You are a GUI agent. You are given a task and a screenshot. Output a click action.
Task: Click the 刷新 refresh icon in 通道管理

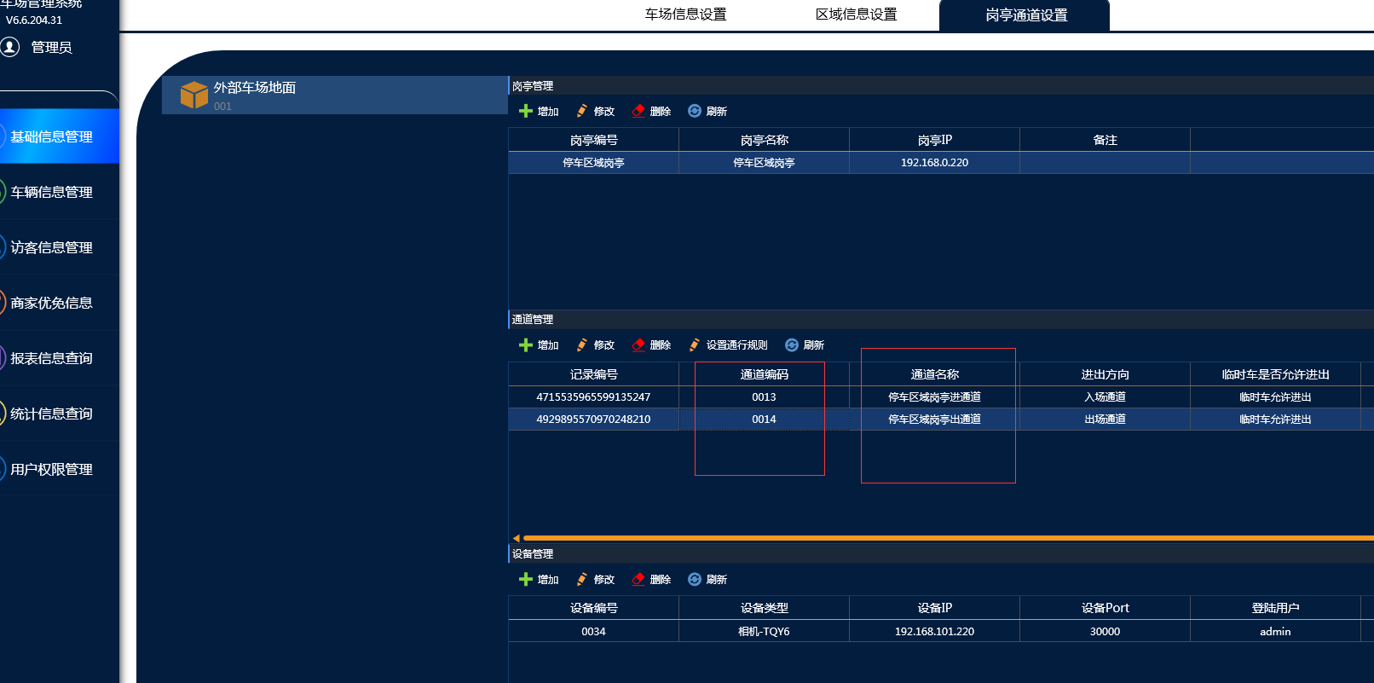pos(792,344)
